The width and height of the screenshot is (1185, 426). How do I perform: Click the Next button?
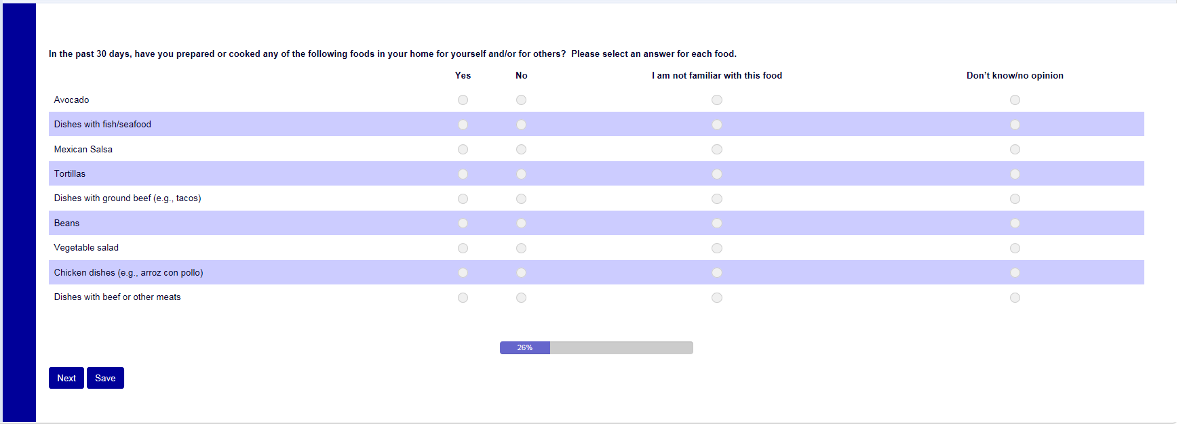66,378
